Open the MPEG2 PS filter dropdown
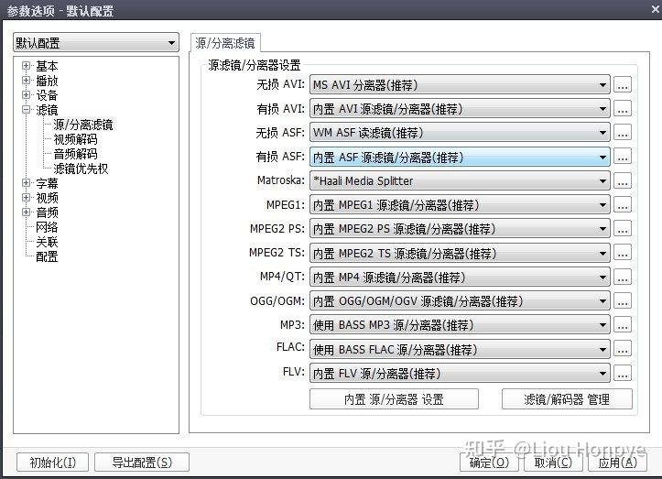Viewport: 662px width, 479px height. pos(460,229)
